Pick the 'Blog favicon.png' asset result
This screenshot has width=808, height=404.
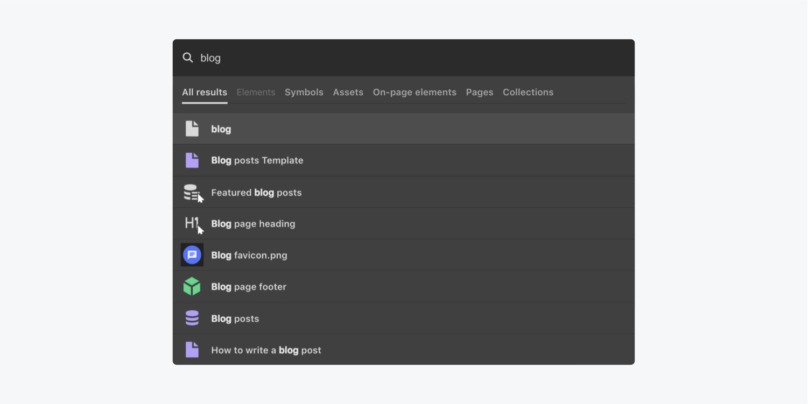pyautogui.click(x=404, y=255)
